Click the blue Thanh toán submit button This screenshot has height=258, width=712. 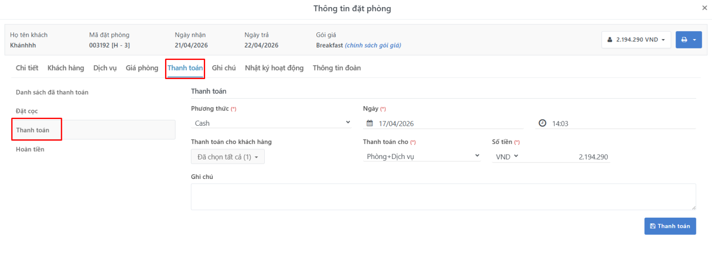(x=670, y=226)
